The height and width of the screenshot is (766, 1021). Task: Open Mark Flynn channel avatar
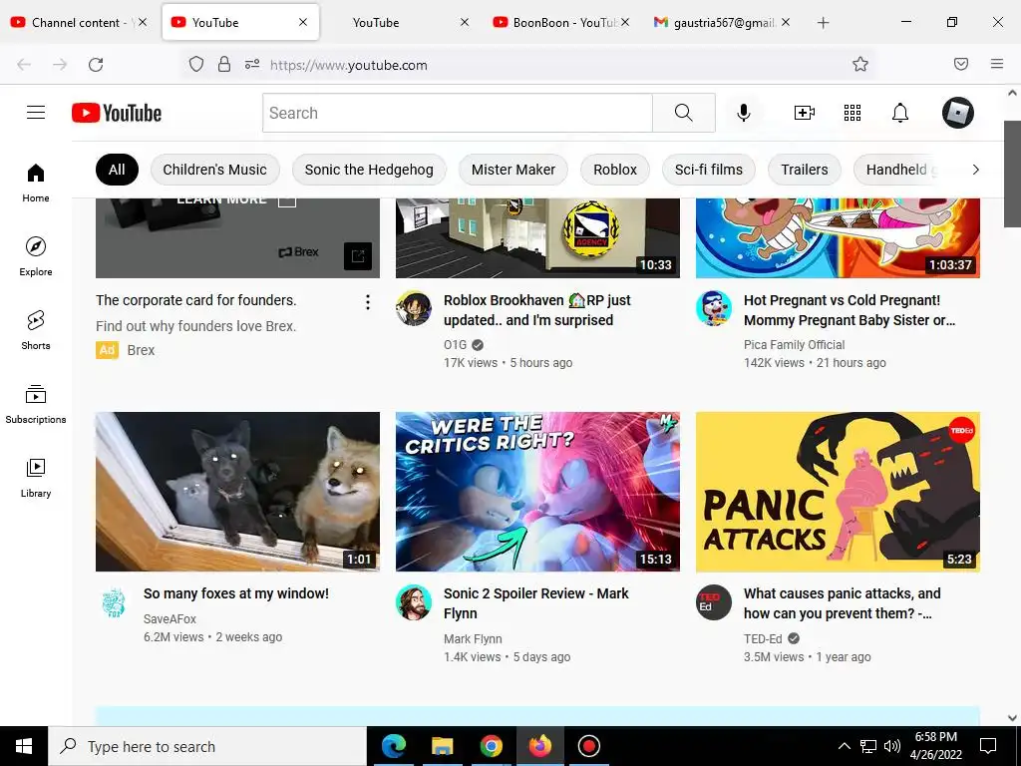(x=414, y=601)
